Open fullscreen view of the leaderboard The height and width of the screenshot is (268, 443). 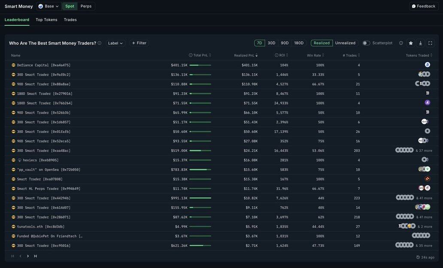430,43
